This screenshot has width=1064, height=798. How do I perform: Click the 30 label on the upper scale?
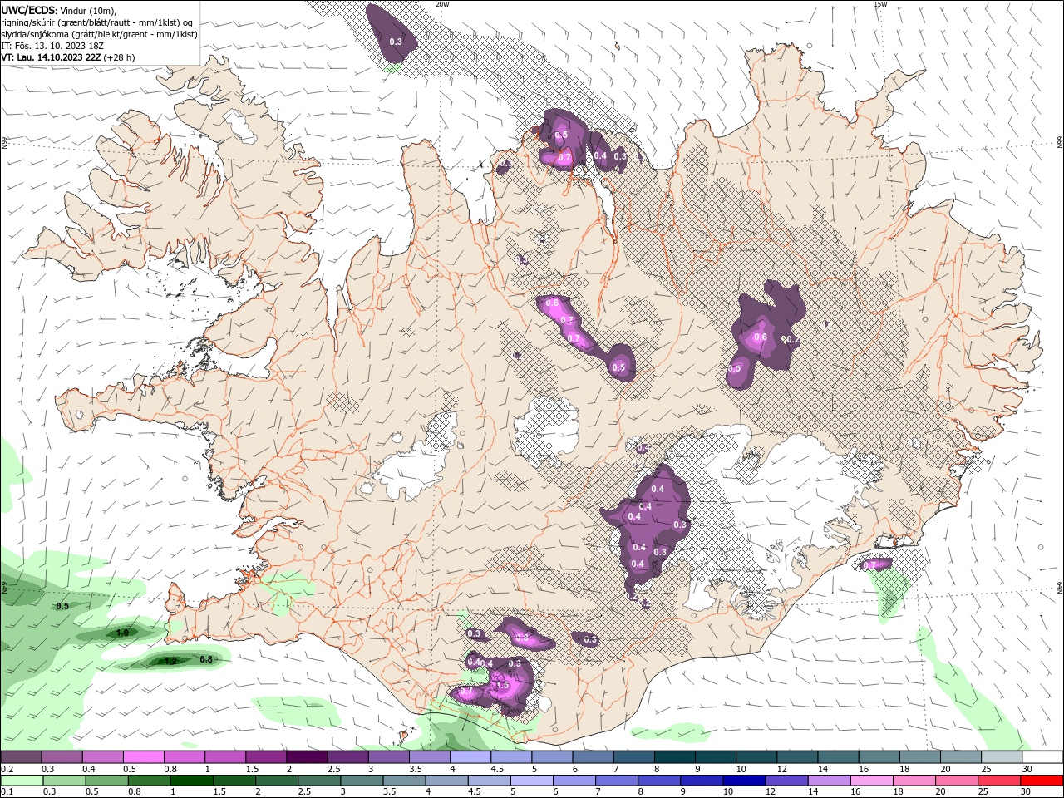[1027, 770]
